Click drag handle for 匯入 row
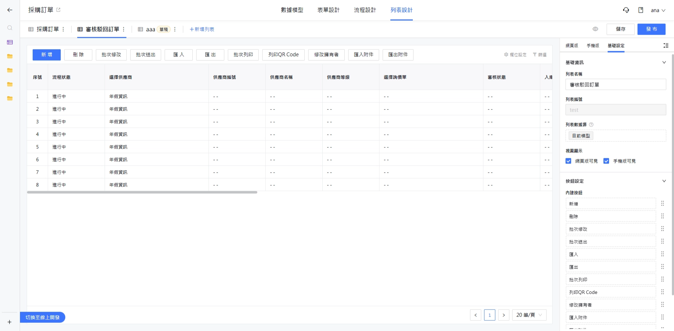 662,254
